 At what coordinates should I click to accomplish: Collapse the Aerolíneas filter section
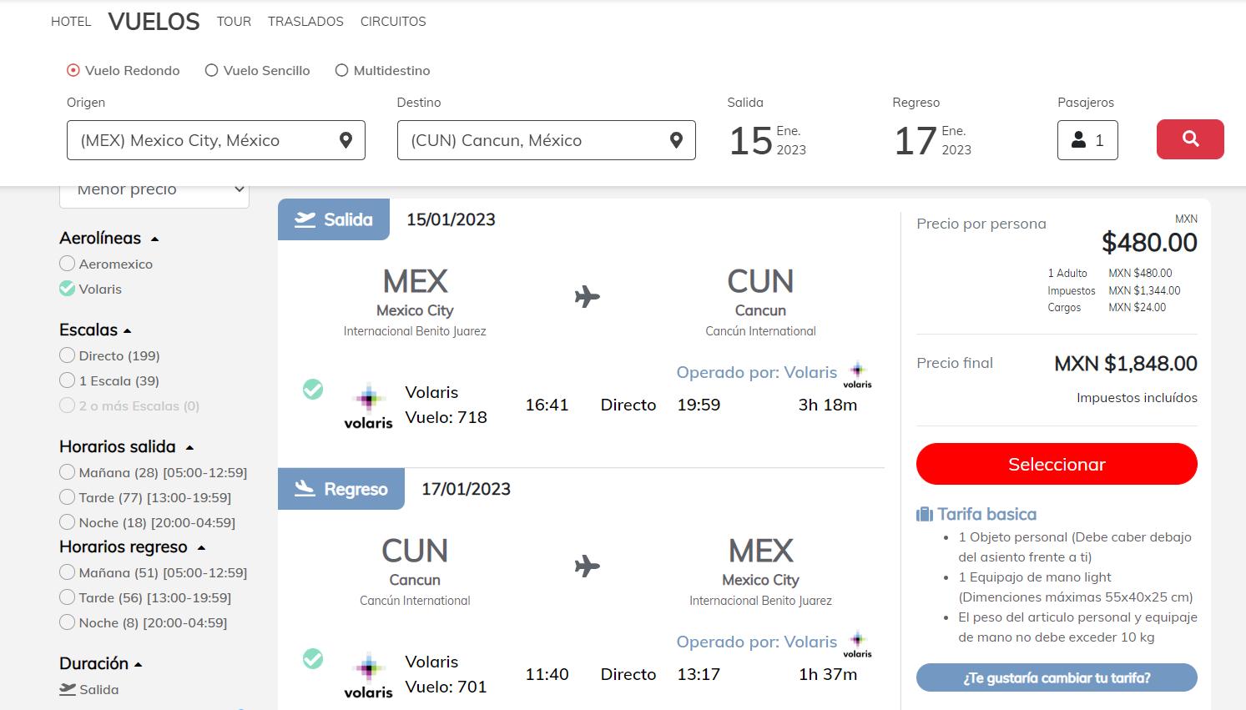coord(154,239)
